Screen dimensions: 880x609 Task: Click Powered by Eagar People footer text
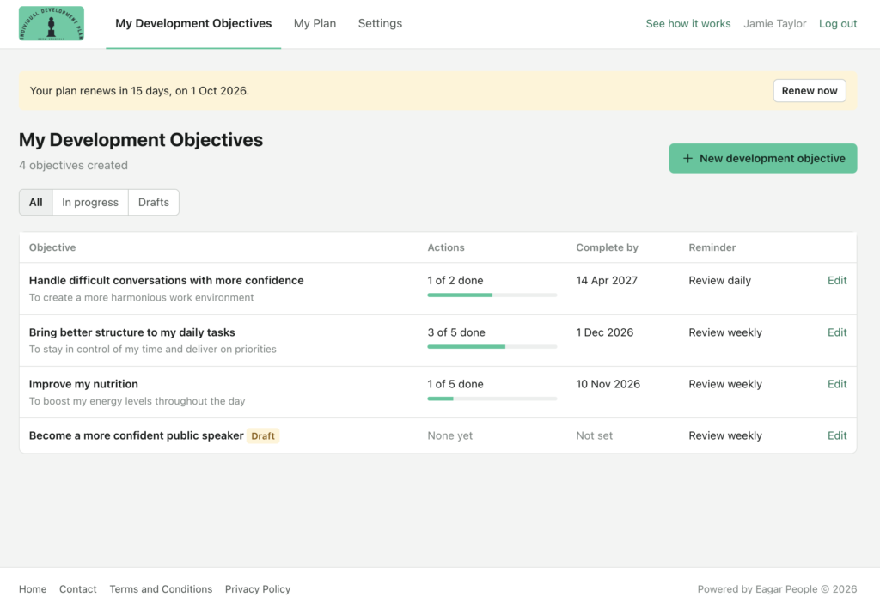777,589
